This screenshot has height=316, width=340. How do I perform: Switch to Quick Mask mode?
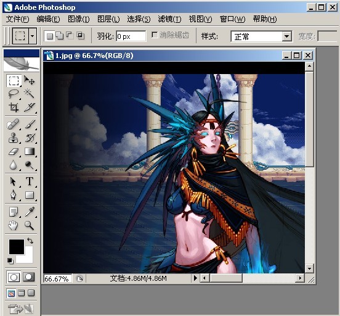pyautogui.click(x=28, y=277)
